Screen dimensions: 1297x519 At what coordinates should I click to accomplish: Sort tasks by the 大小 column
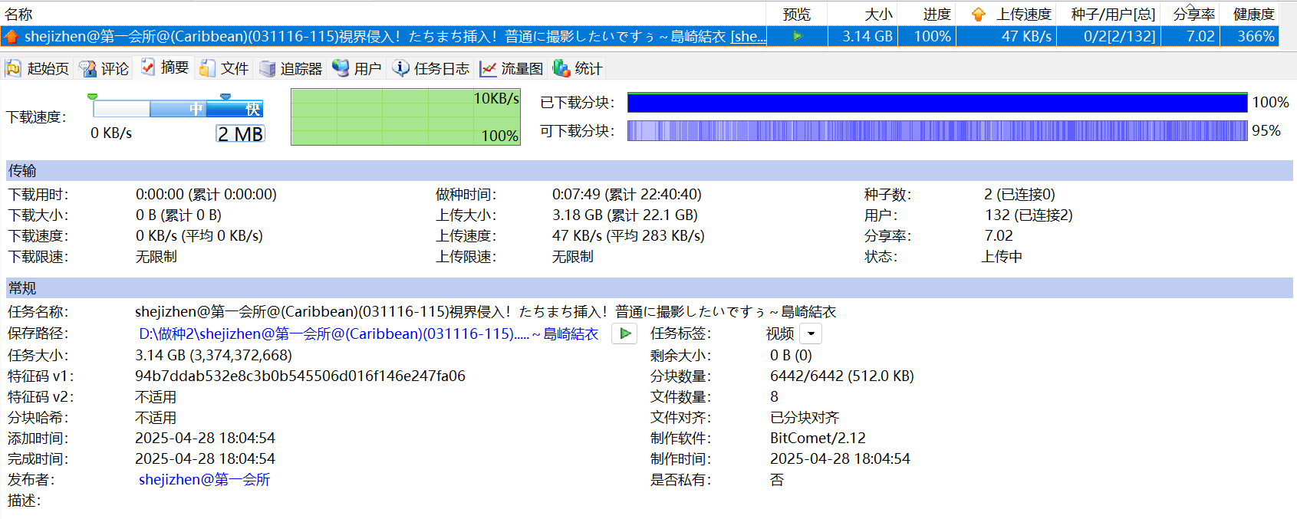click(862, 14)
